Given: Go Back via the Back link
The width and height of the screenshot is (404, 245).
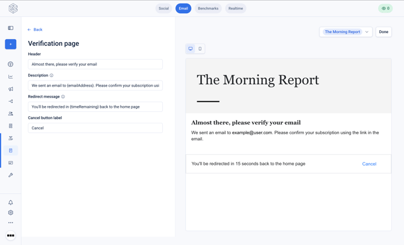Looking at the screenshot, I should tap(35, 29).
